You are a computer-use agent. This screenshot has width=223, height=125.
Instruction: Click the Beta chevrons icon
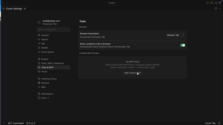pyautogui.click(x=39, y=87)
